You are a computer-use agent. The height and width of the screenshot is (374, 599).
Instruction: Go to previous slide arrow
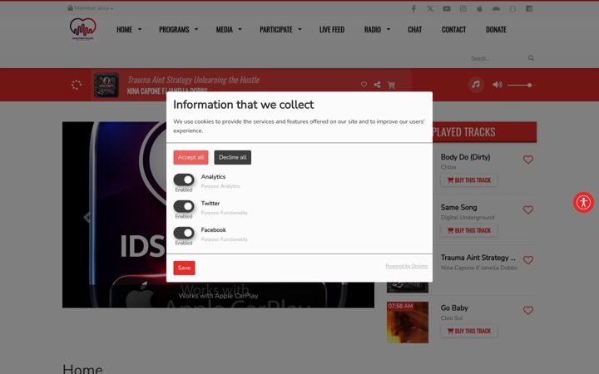[x=87, y=217]
